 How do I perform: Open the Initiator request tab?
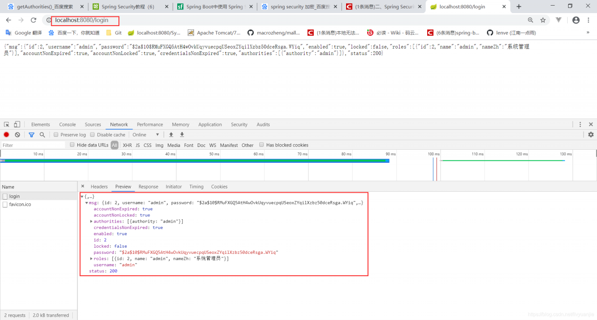(174, 187)
